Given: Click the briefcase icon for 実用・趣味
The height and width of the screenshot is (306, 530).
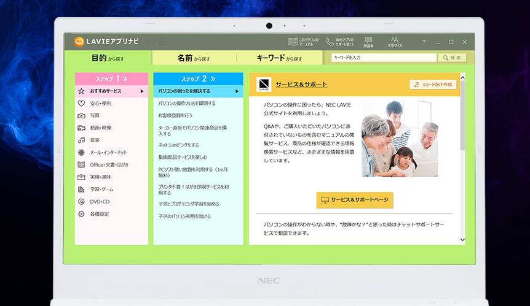Looking at the screenshot, I should point(81,177).
